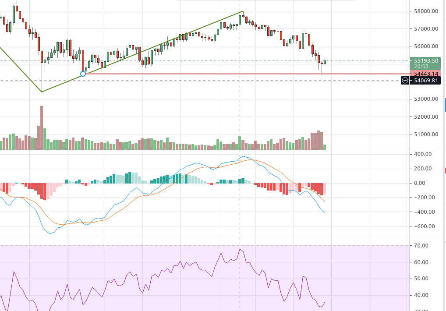
Task: Click the 56000.00 price scale label
Action: tap(426, 46)
